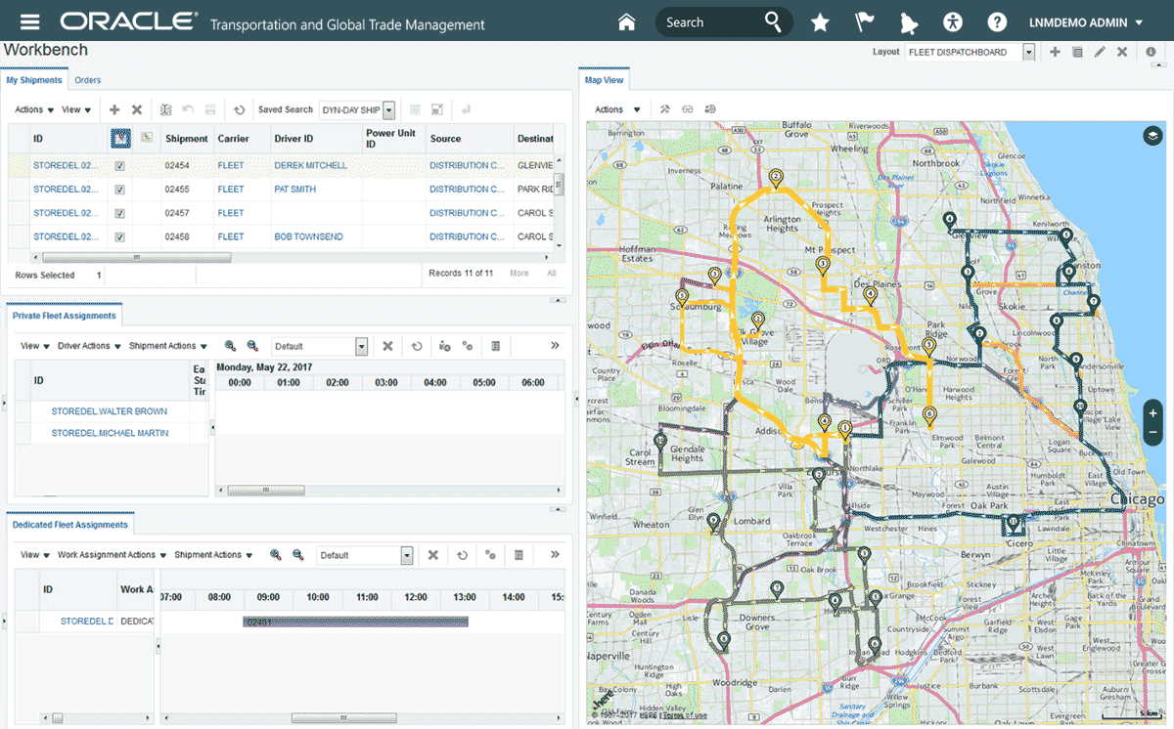Image resolution: width=1174 pixels, height=729 pixels.
Task: Open the hamburger navigation menu
Action: coord(30,22)
